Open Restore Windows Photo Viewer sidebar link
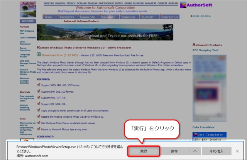Viewport: 247px width, 160px height. (28, 72)
